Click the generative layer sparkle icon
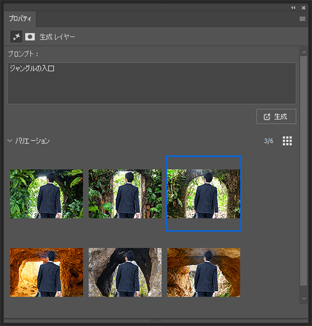This screenshot has width=312, height=326. pos(16,36)
